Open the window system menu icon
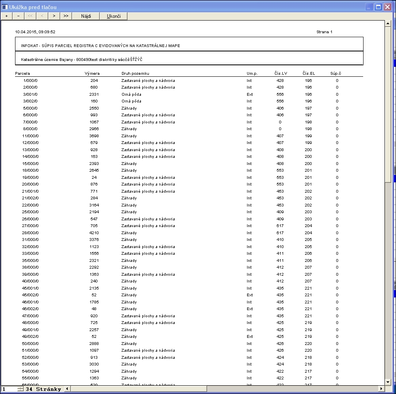 pos(5,7)
